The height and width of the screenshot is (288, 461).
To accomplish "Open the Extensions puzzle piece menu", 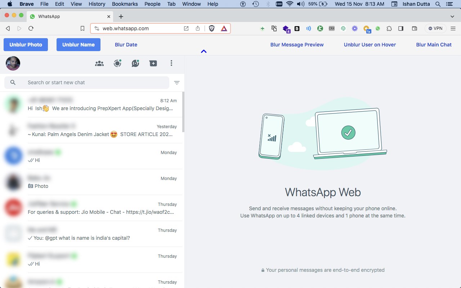I will [389, 28].
